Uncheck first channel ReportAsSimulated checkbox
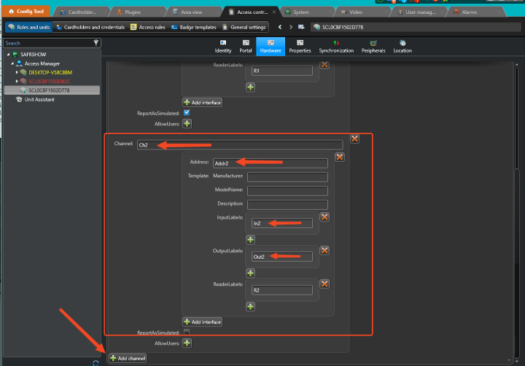Image resolution: width=525 pixels, height=366 pixels. 187,113
